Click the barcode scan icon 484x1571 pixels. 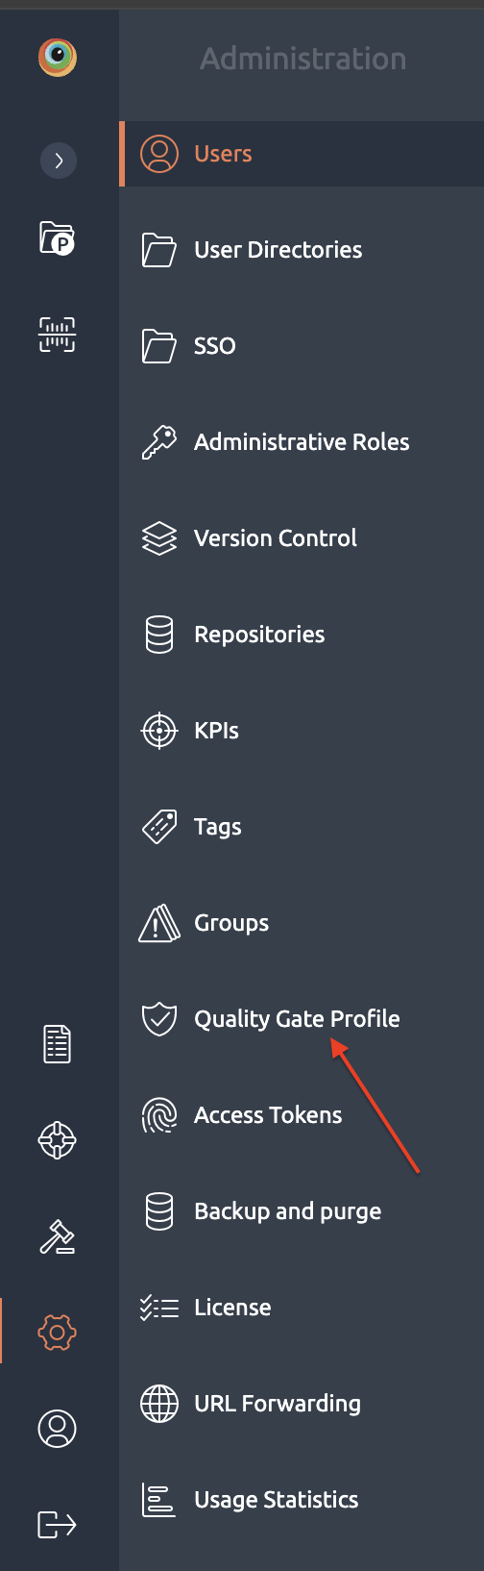coord(58,335)
